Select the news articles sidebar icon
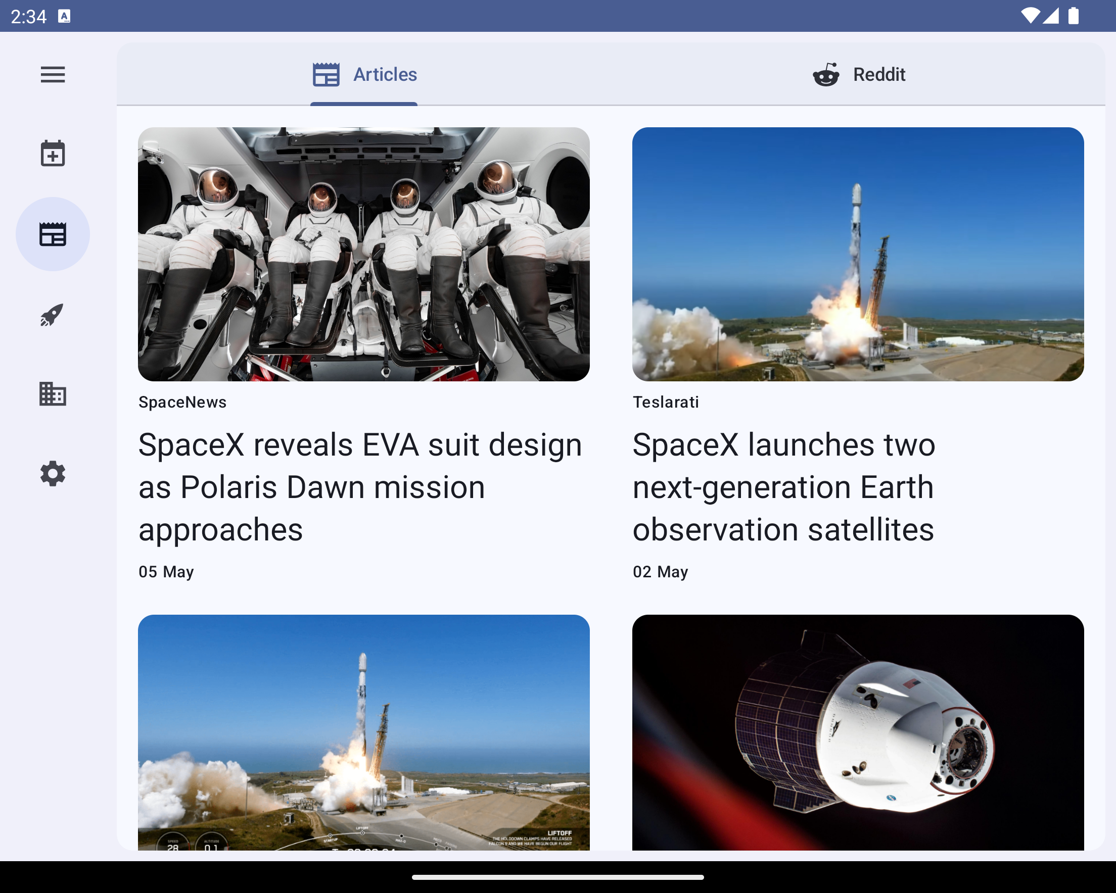 (53, 234)
